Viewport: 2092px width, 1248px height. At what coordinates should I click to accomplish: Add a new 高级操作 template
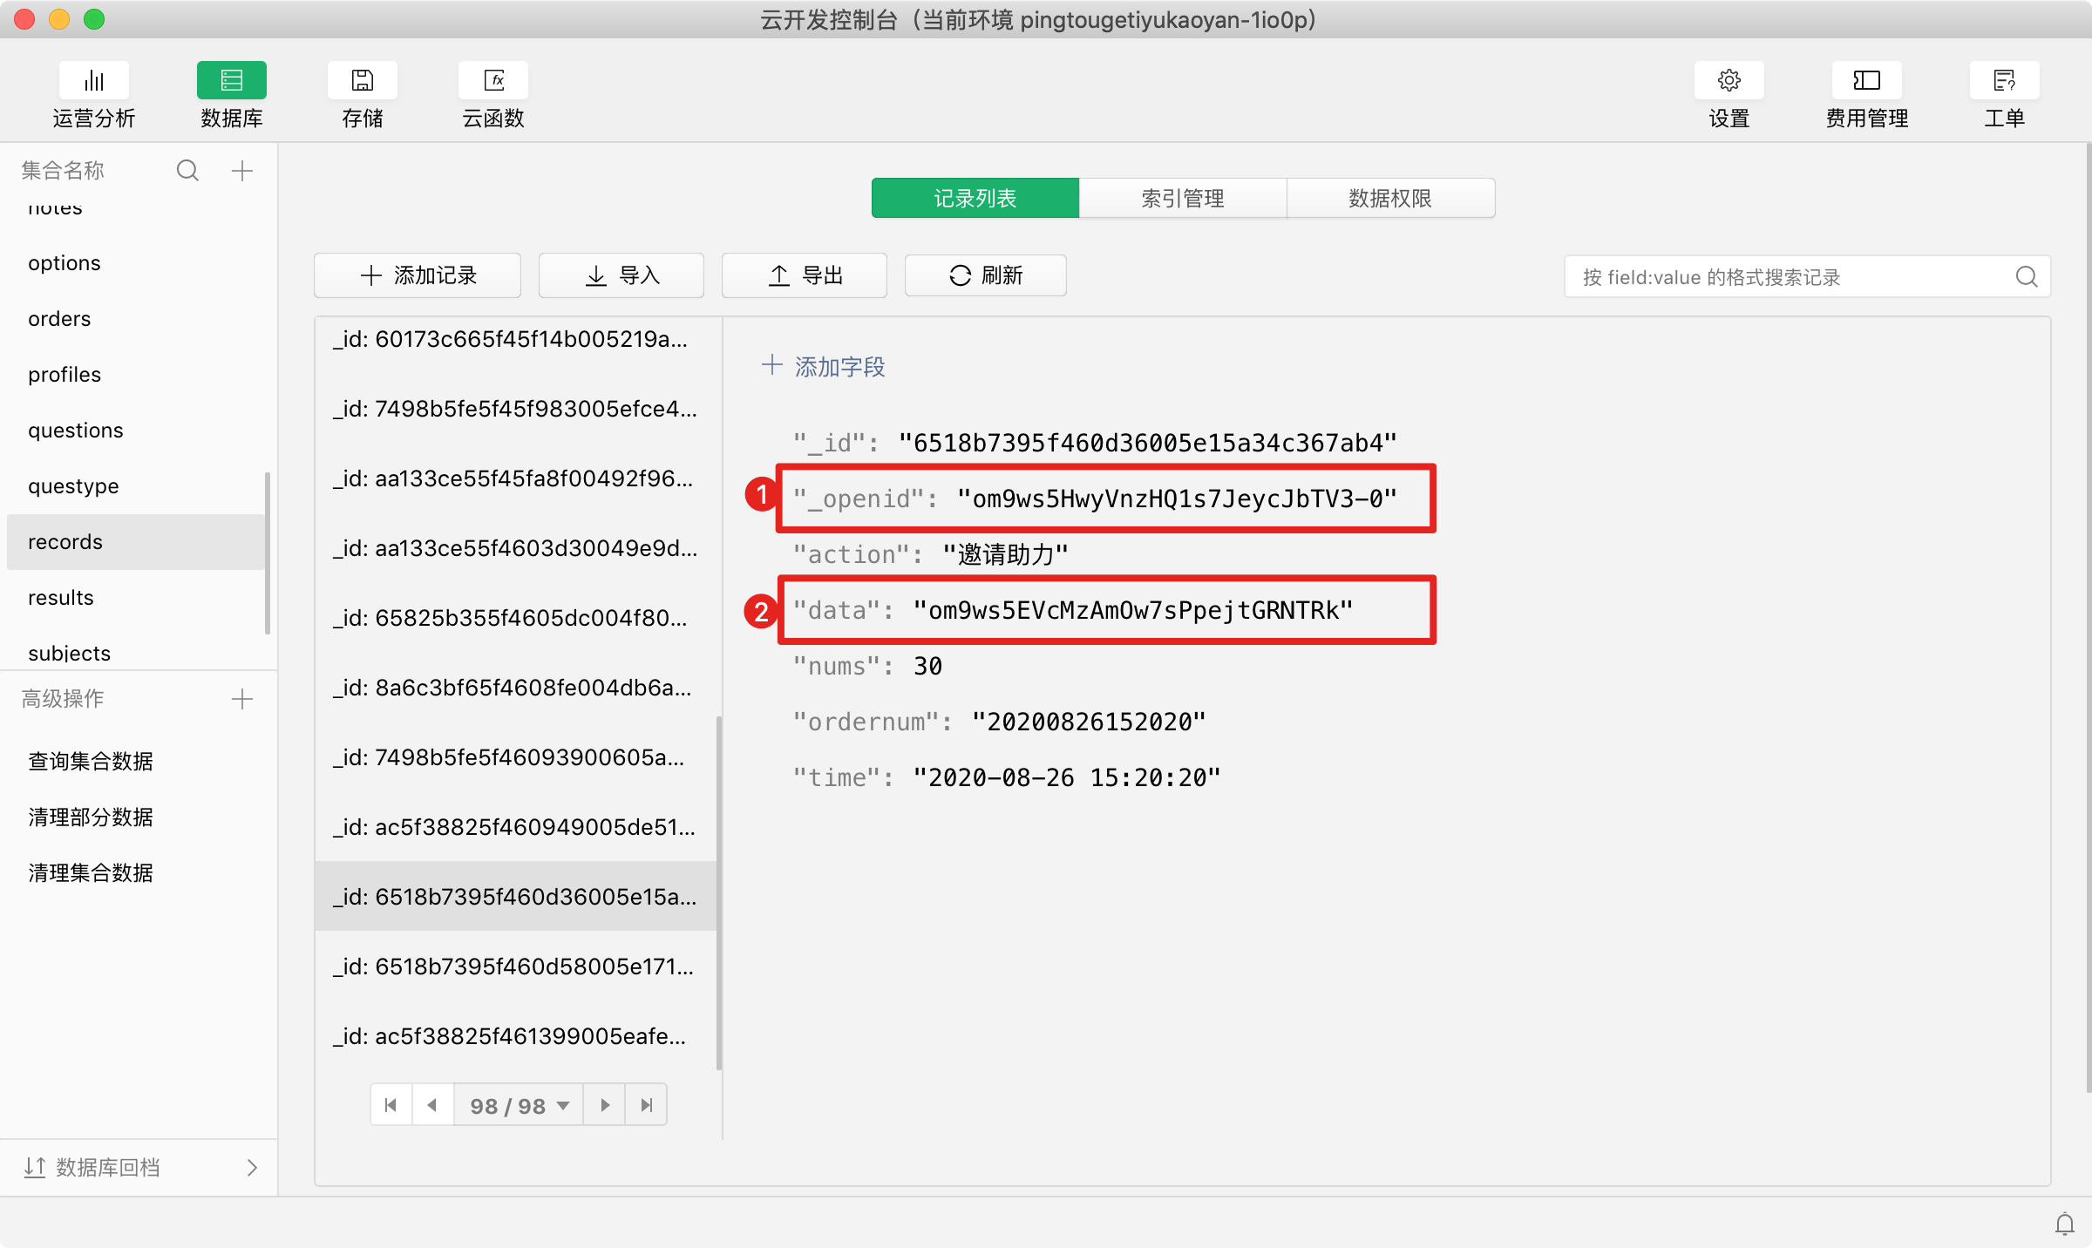242,699
